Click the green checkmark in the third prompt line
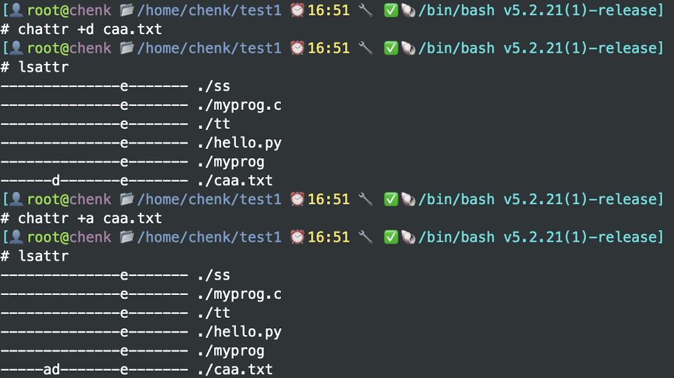The height and width of the screenshot is (378, 674). 391,199
